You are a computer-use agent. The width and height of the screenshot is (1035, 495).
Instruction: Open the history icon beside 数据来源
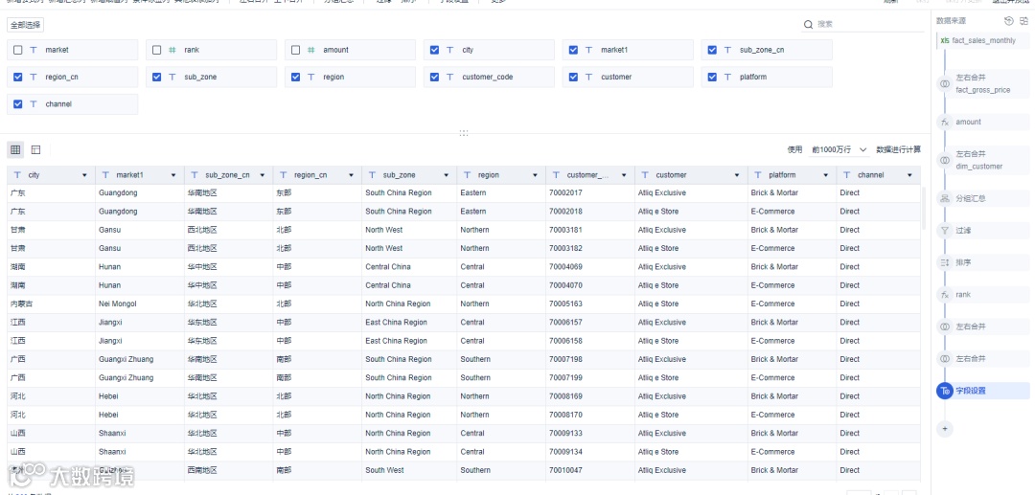[1008, 21]
